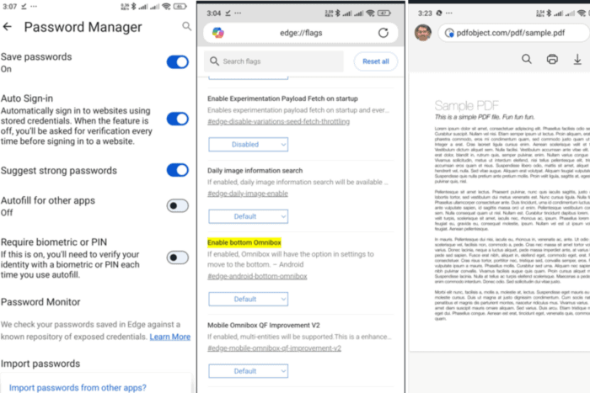Click the Reset all button
The height and width of the screenshot is (393, 590).
376,61
